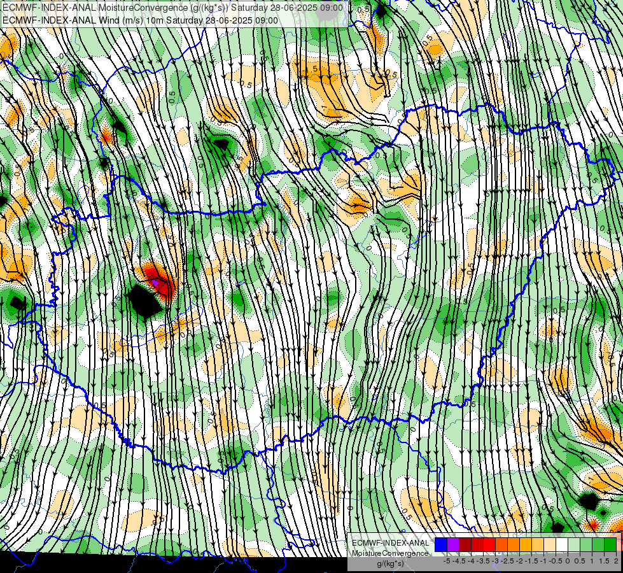Click the 2 legend tick label
Viewport: 623px width, 573px height.
pyautogui.click(x=616, y=561)
